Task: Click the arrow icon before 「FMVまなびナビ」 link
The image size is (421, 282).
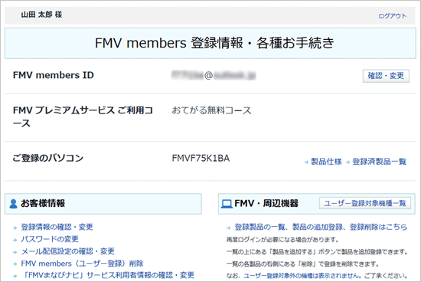Action: click(x=15, y=276)
